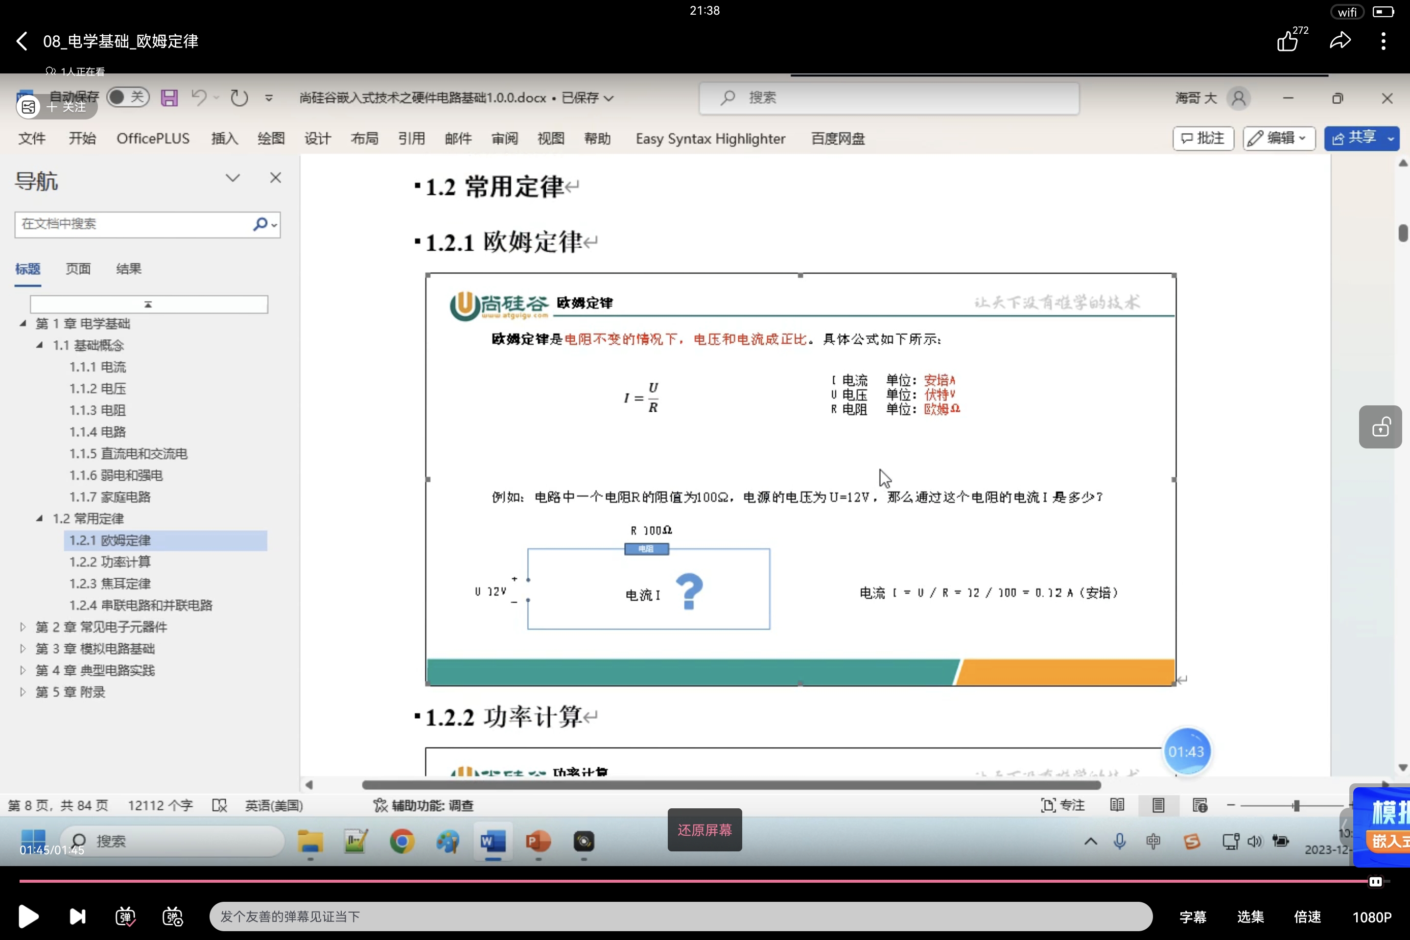Viewport: 1410px width, 940px height.
Task: Open 字幕 subtitles option
Action: 1193,916
